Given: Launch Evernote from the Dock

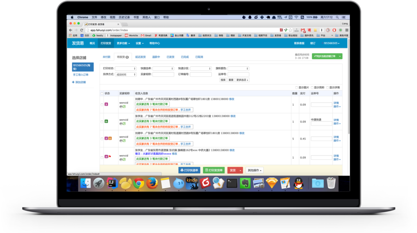Looking at the screenshot, I should tap(245, 183).
